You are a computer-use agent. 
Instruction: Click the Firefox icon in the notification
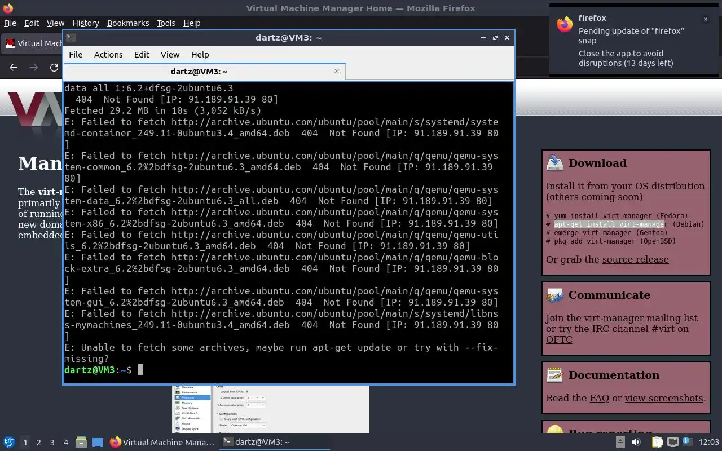click(565, 24)
